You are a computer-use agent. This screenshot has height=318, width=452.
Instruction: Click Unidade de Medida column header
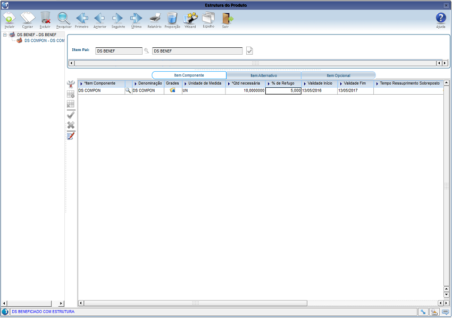(x=204, y=83)
